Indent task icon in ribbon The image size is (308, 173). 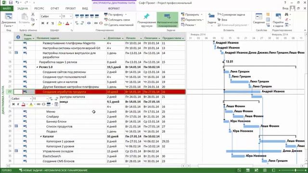pyautogui.click(x=82, y=24)
